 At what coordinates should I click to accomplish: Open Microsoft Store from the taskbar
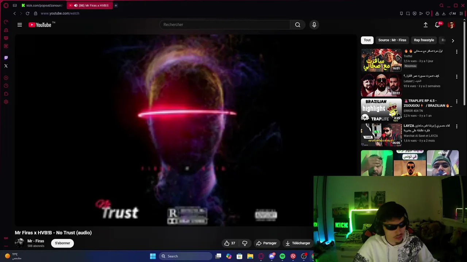coord(239,256)
